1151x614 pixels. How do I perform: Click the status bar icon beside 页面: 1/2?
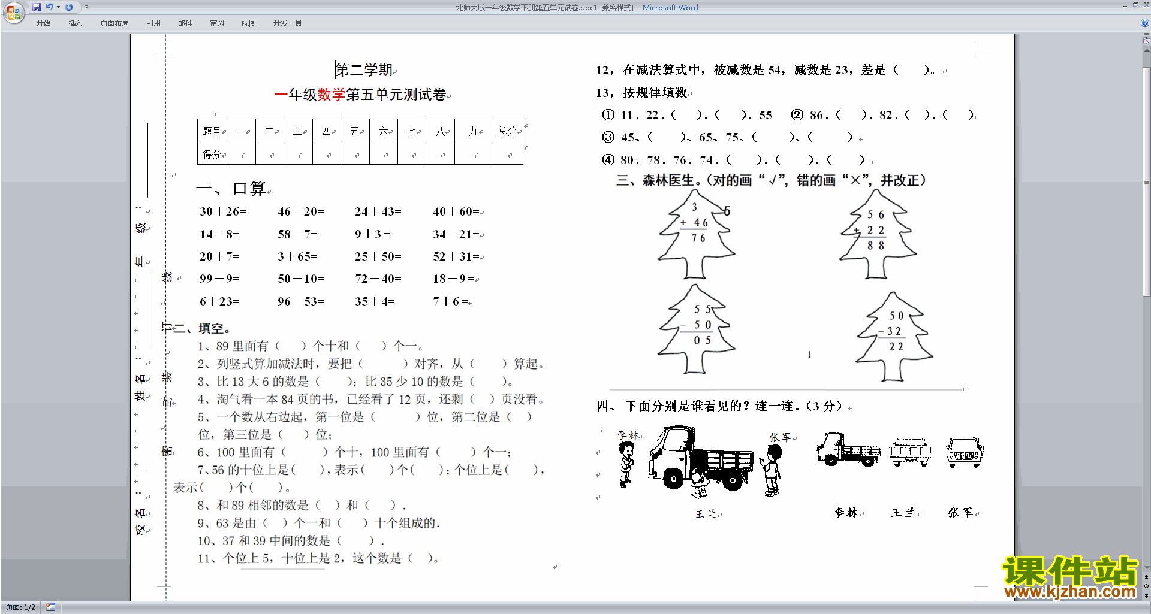[x=51, y=607]
